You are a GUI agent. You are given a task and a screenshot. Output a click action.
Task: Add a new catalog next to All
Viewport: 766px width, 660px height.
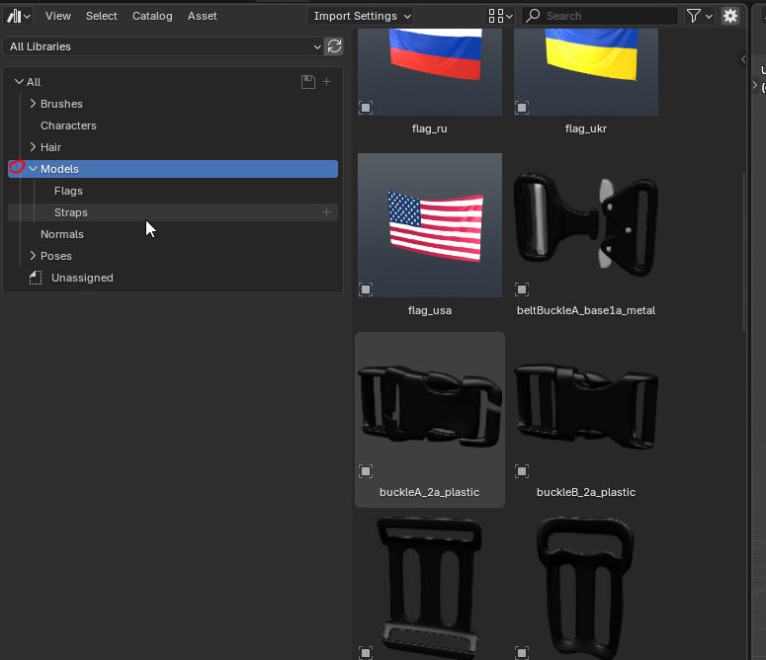[327, 82]
